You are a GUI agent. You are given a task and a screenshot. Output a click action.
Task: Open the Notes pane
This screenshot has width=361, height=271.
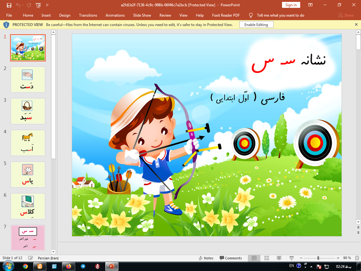click(x=206, y=258)
